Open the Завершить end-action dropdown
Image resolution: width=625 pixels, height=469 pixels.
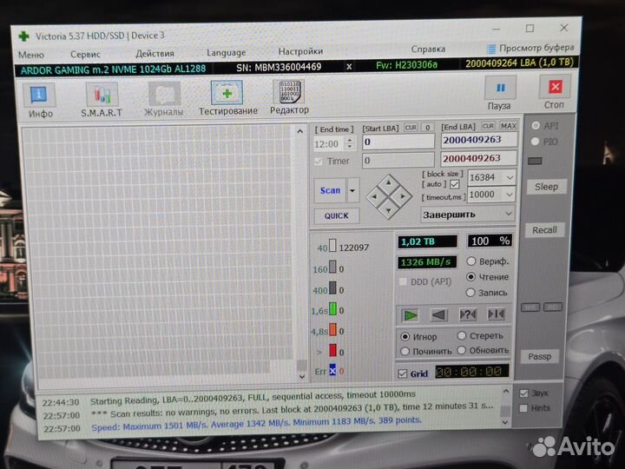509,214
